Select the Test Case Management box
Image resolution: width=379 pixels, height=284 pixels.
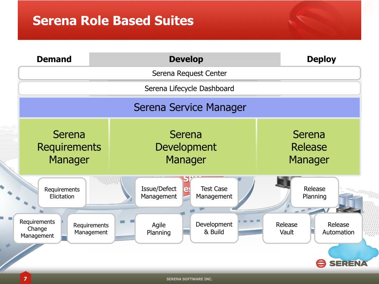(214, 192)
